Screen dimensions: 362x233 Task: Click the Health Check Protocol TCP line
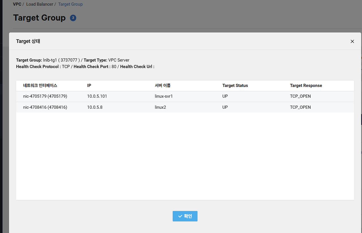(85, 67)
